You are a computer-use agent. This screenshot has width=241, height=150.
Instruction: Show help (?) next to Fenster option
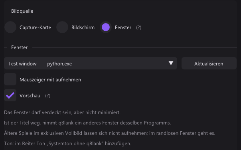(138, 28)
